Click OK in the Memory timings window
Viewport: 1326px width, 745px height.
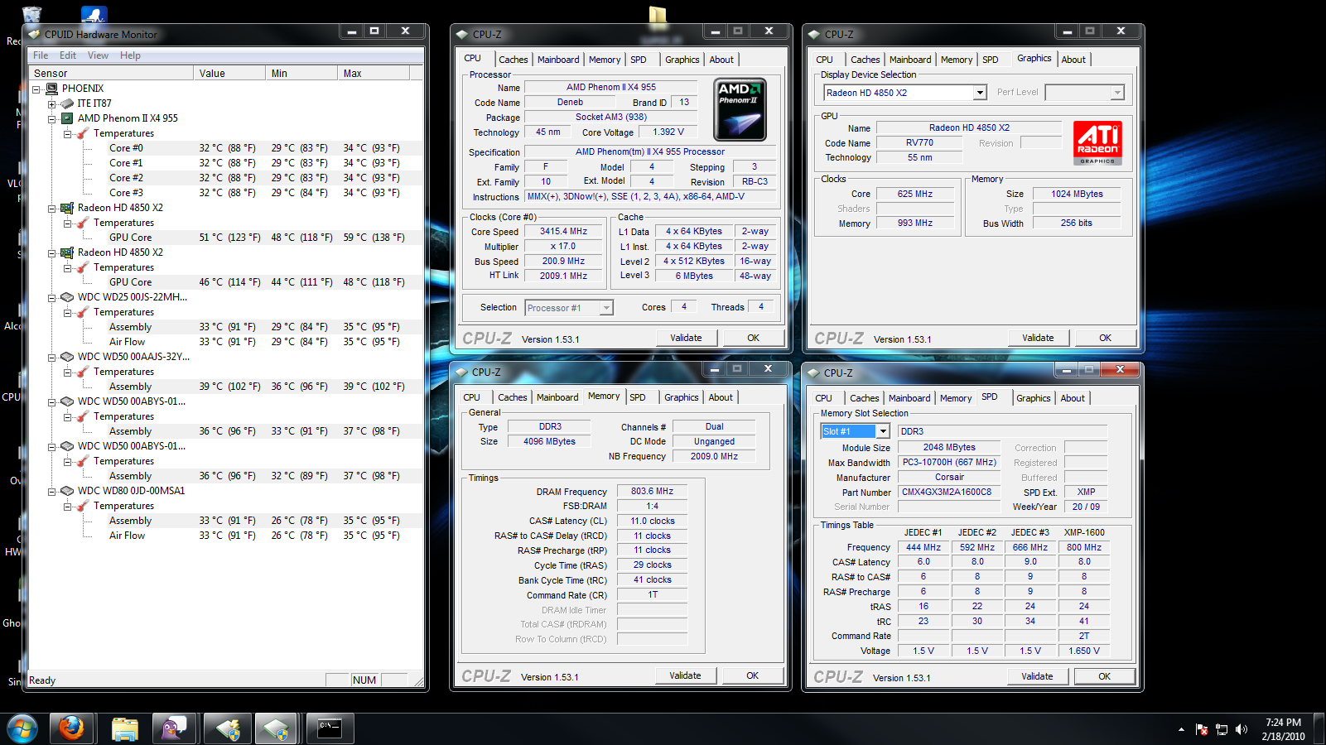pyautogui.click(x=752, y=675)
